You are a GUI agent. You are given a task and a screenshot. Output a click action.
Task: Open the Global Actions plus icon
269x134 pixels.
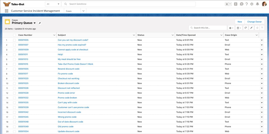[236, 4]
